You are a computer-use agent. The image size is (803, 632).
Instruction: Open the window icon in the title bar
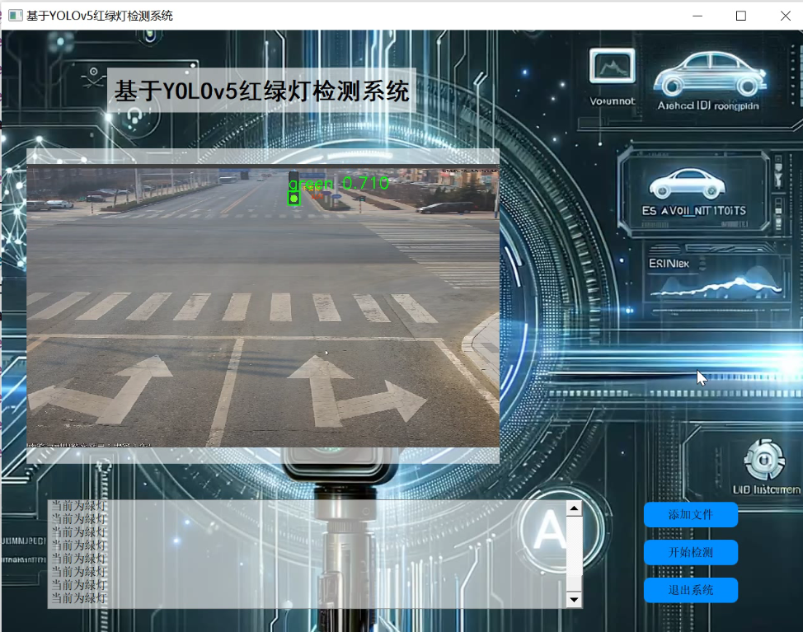16,16
